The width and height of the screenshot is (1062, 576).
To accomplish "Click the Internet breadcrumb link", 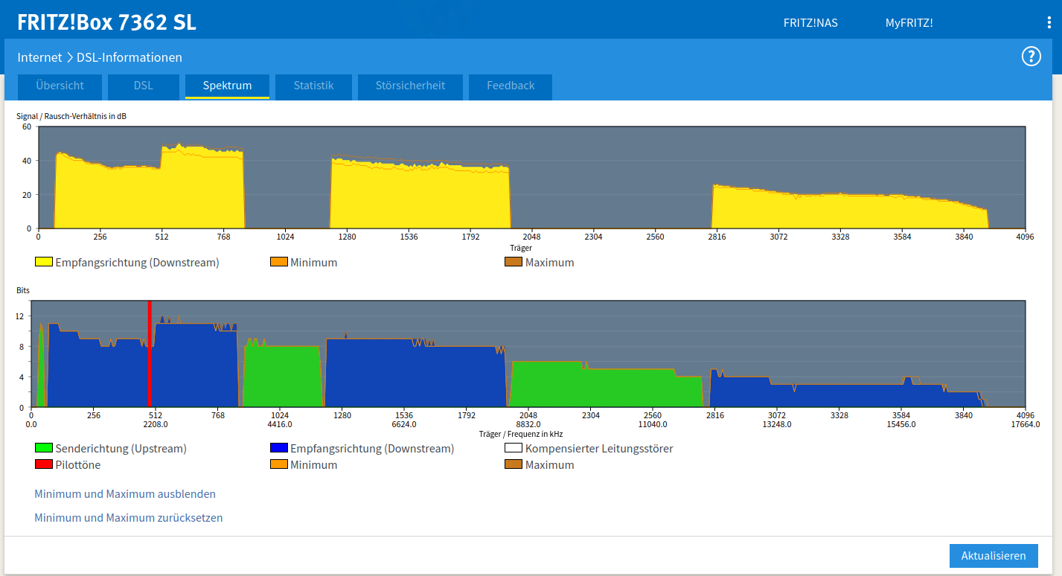I will tap(40, 57).
